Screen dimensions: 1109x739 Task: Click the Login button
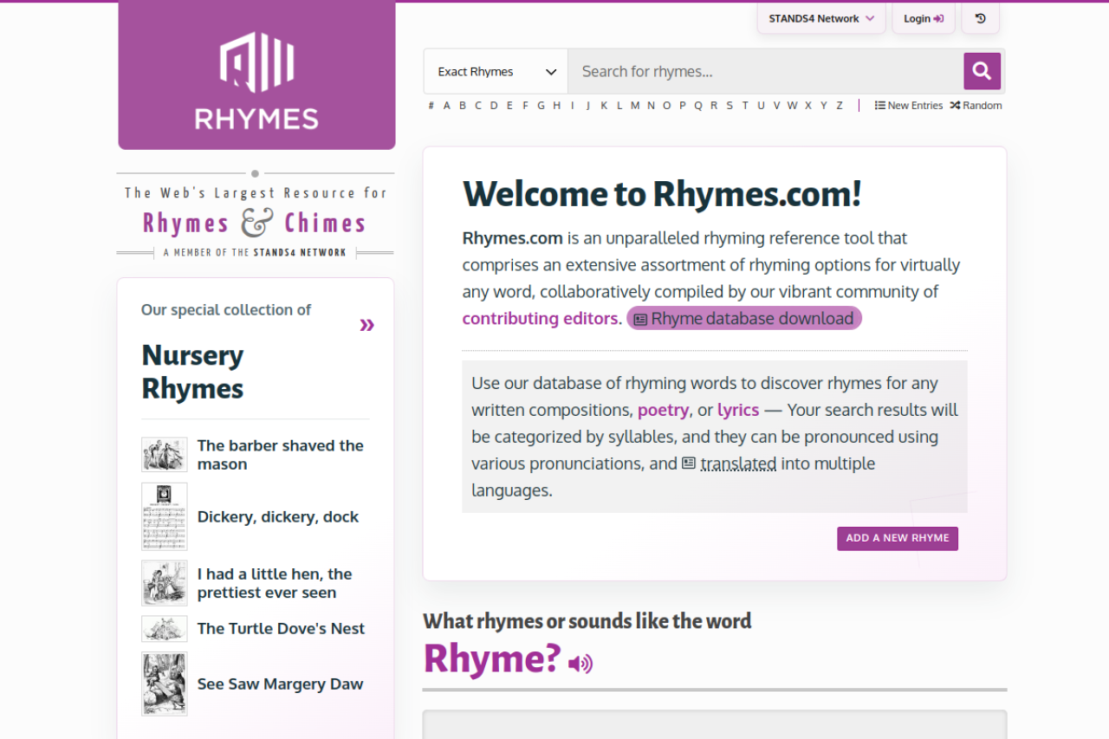(924, 18)
